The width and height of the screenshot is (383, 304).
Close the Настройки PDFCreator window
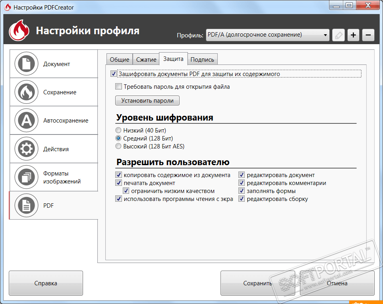pyautogui.click(x=368, y=6)
